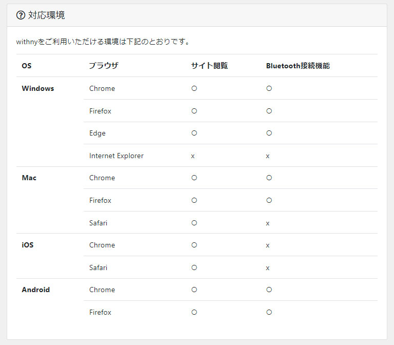Click Internet Explorer site-viewing x mark

193,156
